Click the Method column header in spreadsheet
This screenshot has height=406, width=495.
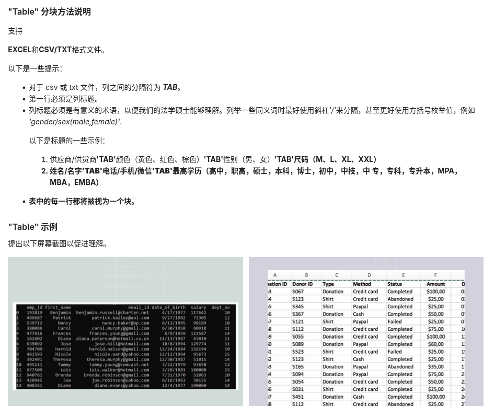(x=362, y=284)
